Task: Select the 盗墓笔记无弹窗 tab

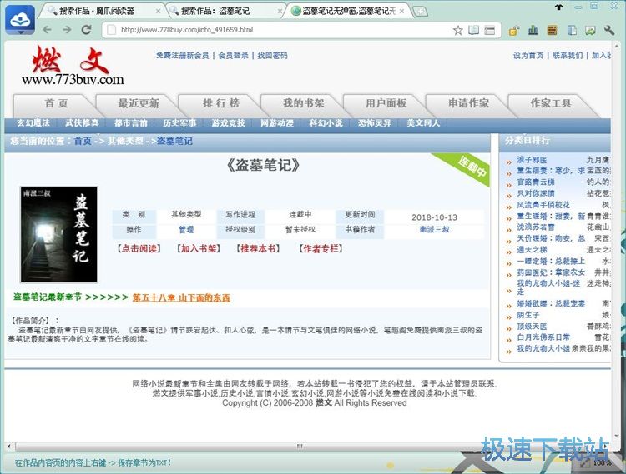Action: pos(347,11)
